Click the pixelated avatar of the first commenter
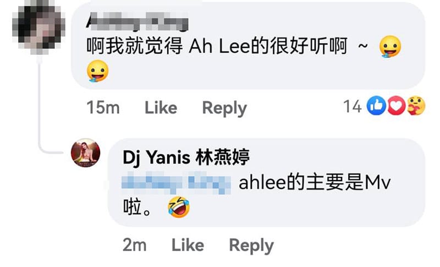Viewport: 440px width, 267px height. pyautogui.click(x=38, y=27)
